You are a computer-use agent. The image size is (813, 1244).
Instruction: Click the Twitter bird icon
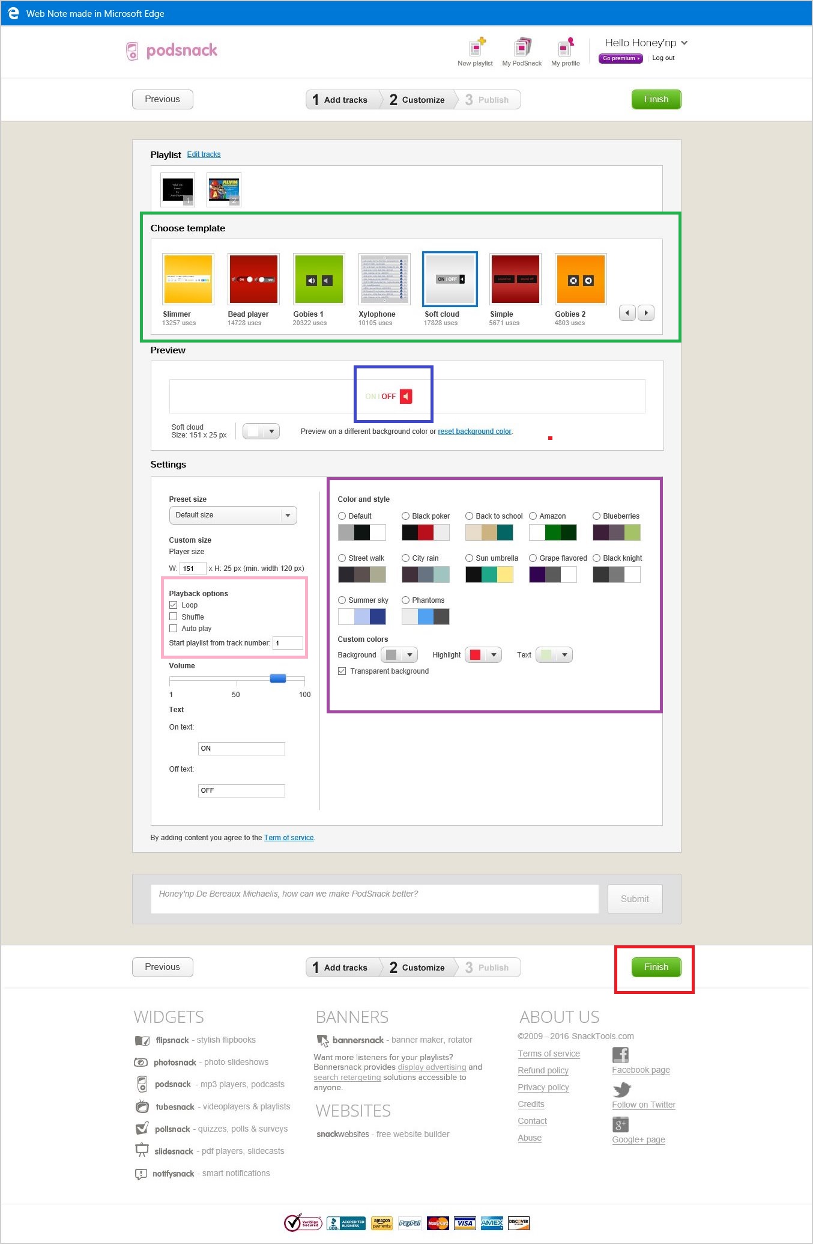point(621,1090)
